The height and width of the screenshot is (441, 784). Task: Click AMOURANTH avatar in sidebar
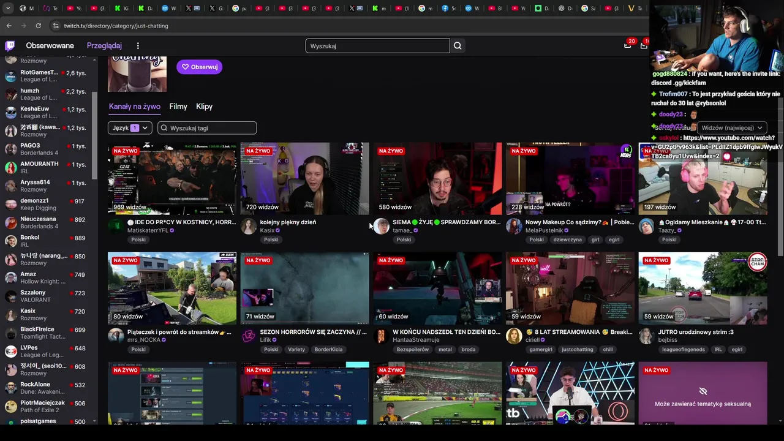(10, 168)
